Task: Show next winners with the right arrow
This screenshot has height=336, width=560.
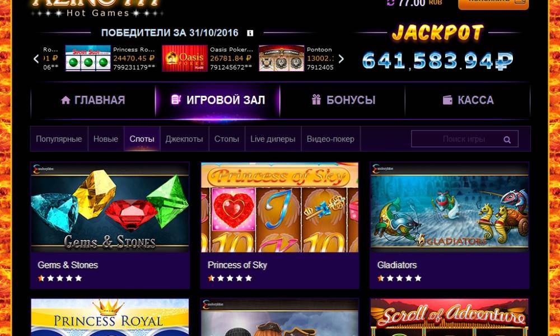Action: point(341,59)
